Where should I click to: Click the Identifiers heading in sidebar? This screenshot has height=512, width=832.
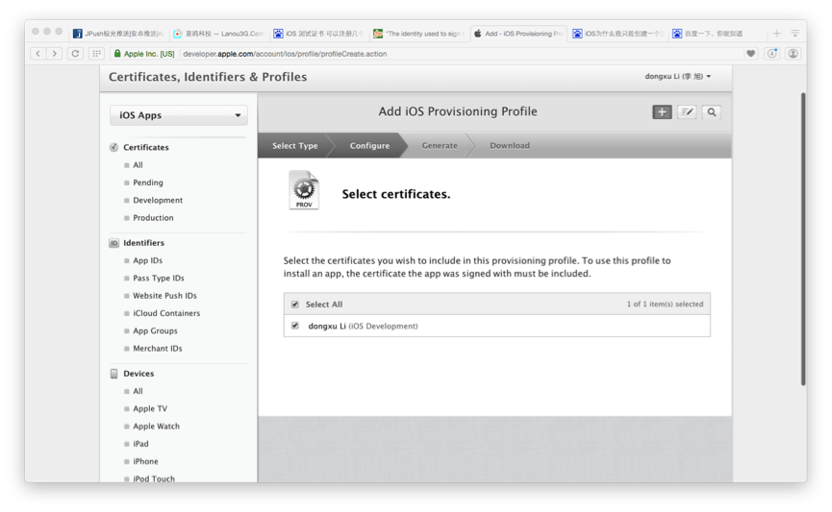(x=143, y=243)
